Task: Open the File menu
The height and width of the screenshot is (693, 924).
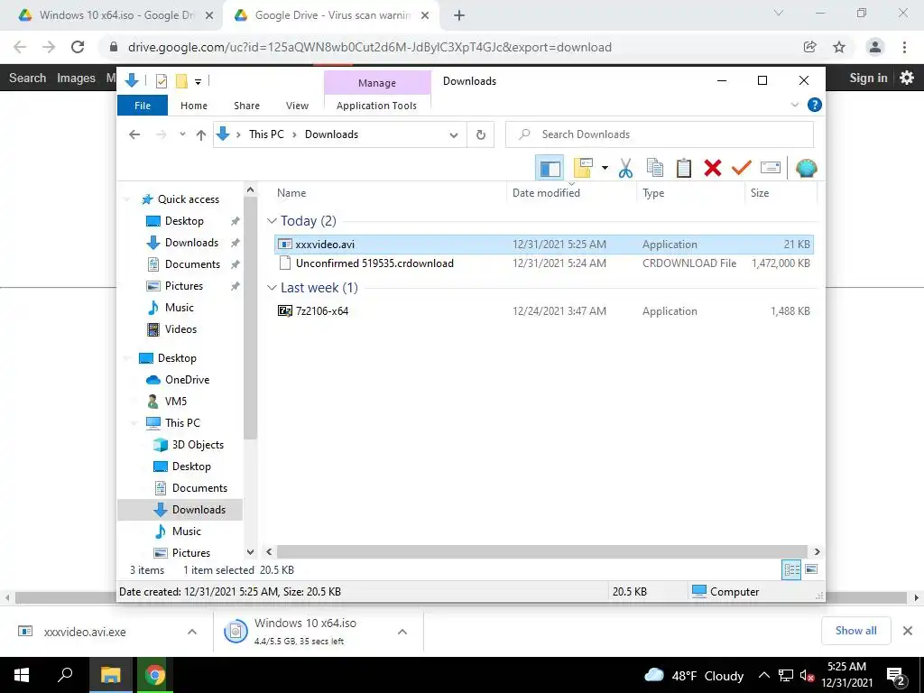Action: click(x=143, y=106)
